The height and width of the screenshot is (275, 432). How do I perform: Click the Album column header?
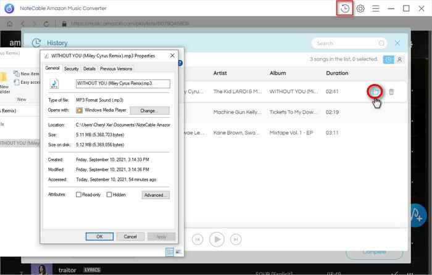(x=278, y=73)
